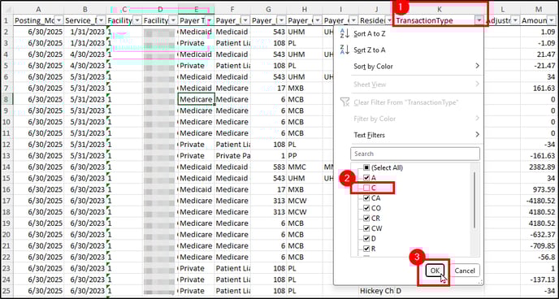The width and height of the screenshot is (559, 299).
Task: Open the TransactionType filter dropdown arrow
Action: coord(479,20)
